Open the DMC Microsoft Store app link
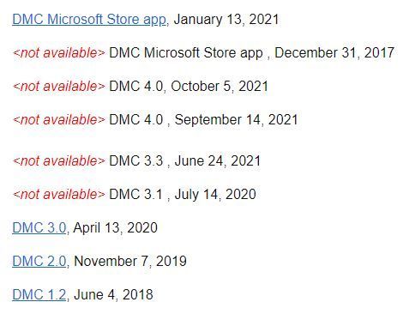The width and height of the screenshot is (403, 314). click(89, 20)
